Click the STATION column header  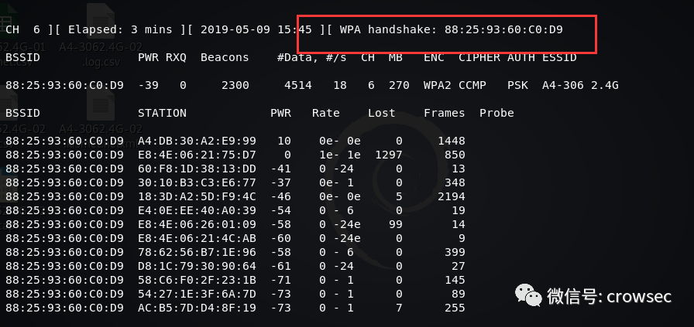point(162,113)
